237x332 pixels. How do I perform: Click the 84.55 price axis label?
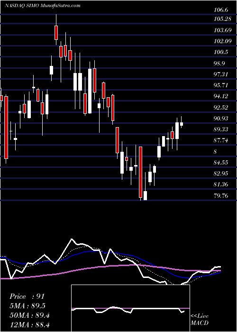(x=221, y=163)
